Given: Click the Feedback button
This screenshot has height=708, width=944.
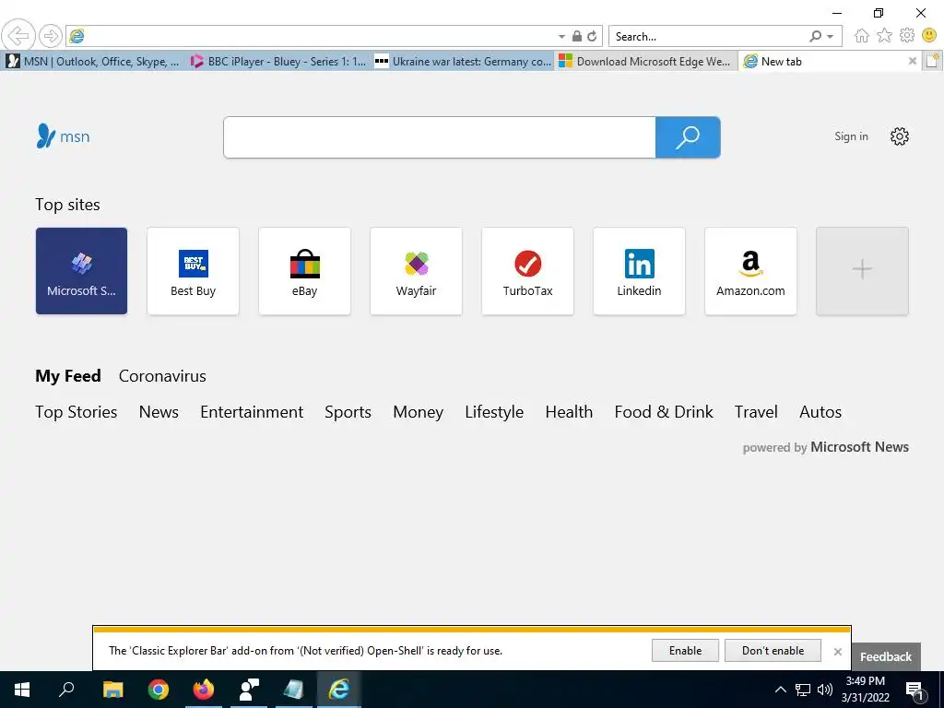Looking at the screenshot, I should coord(886,656).
